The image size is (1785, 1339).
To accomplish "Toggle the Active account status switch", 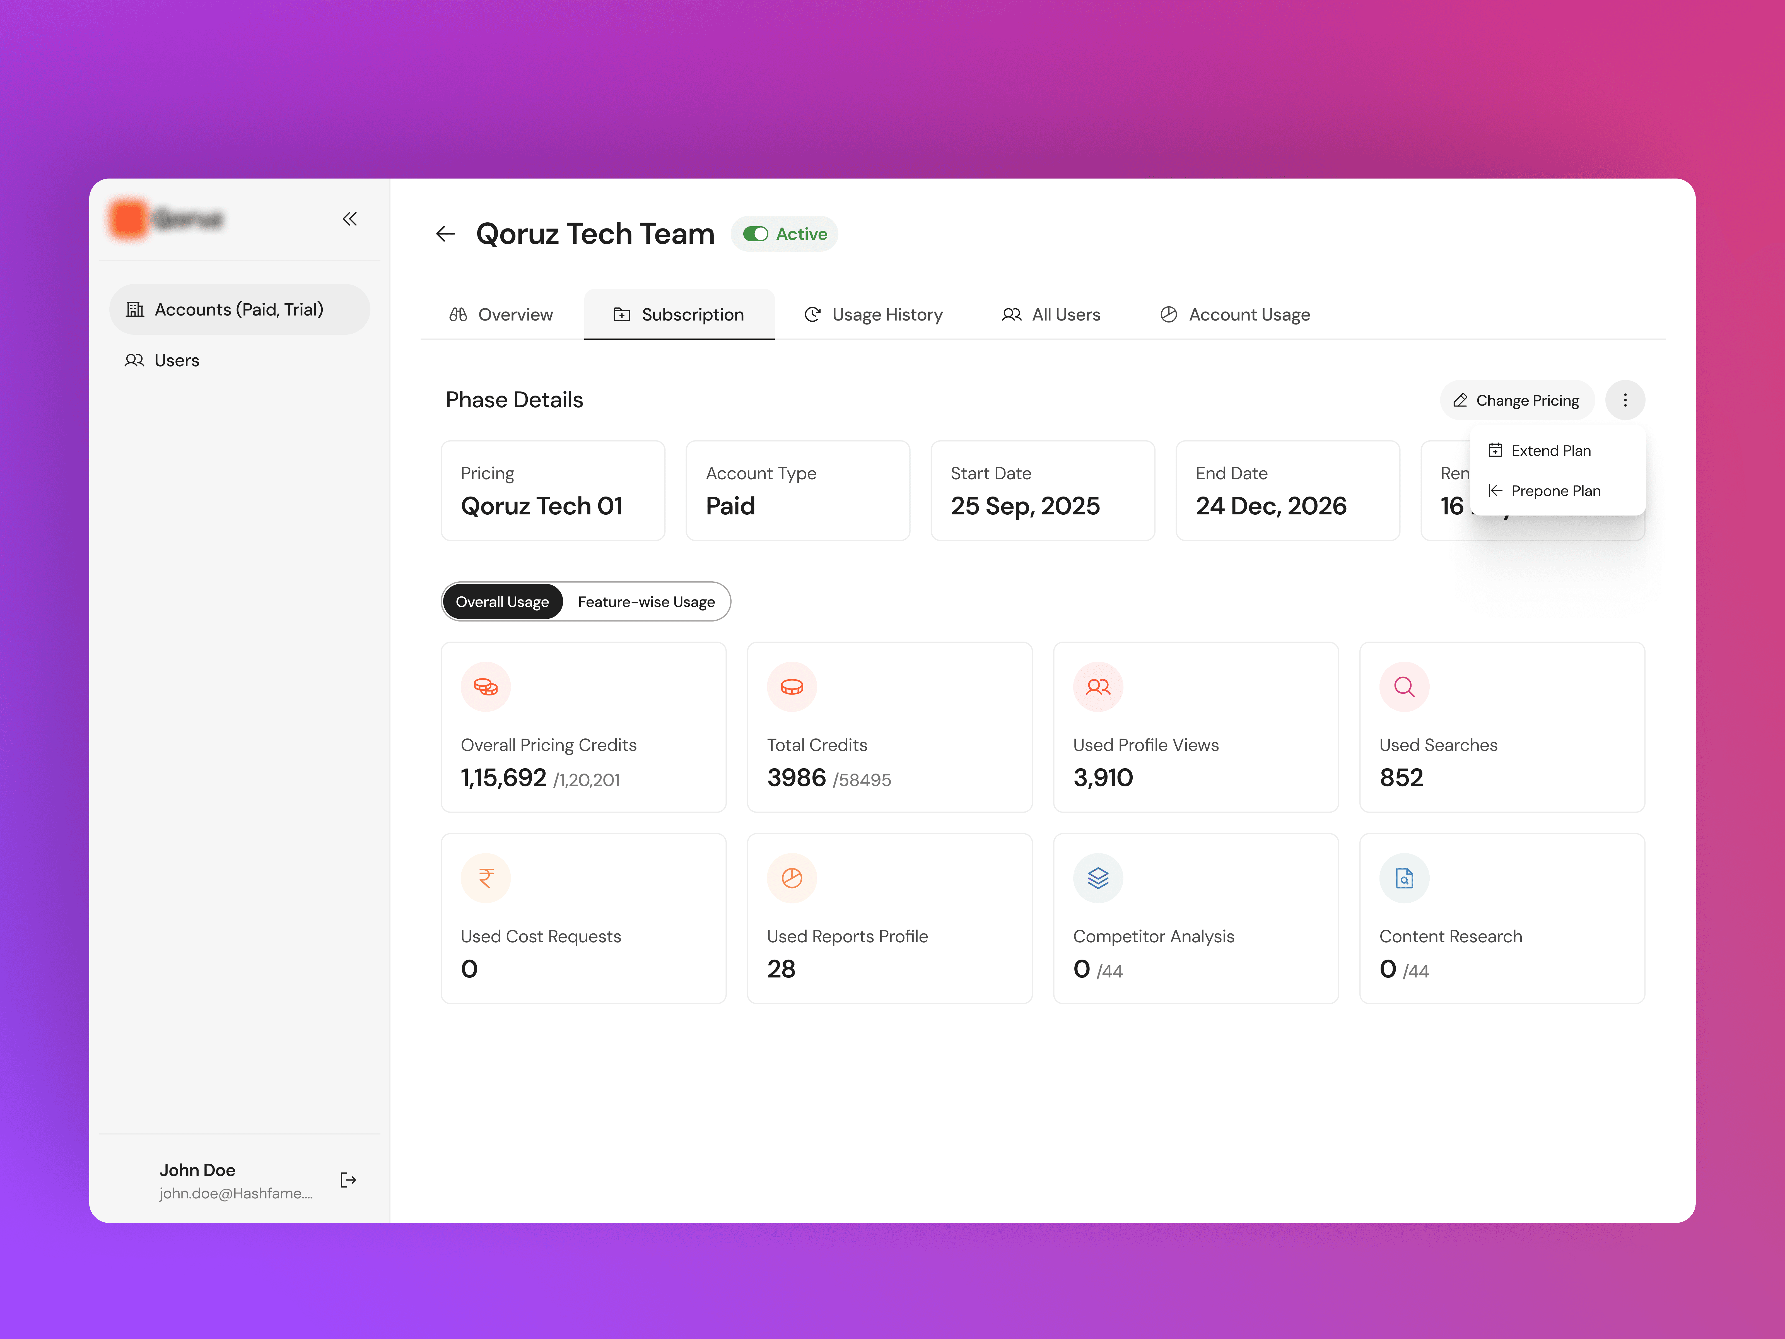I will (x=755, y=234).
